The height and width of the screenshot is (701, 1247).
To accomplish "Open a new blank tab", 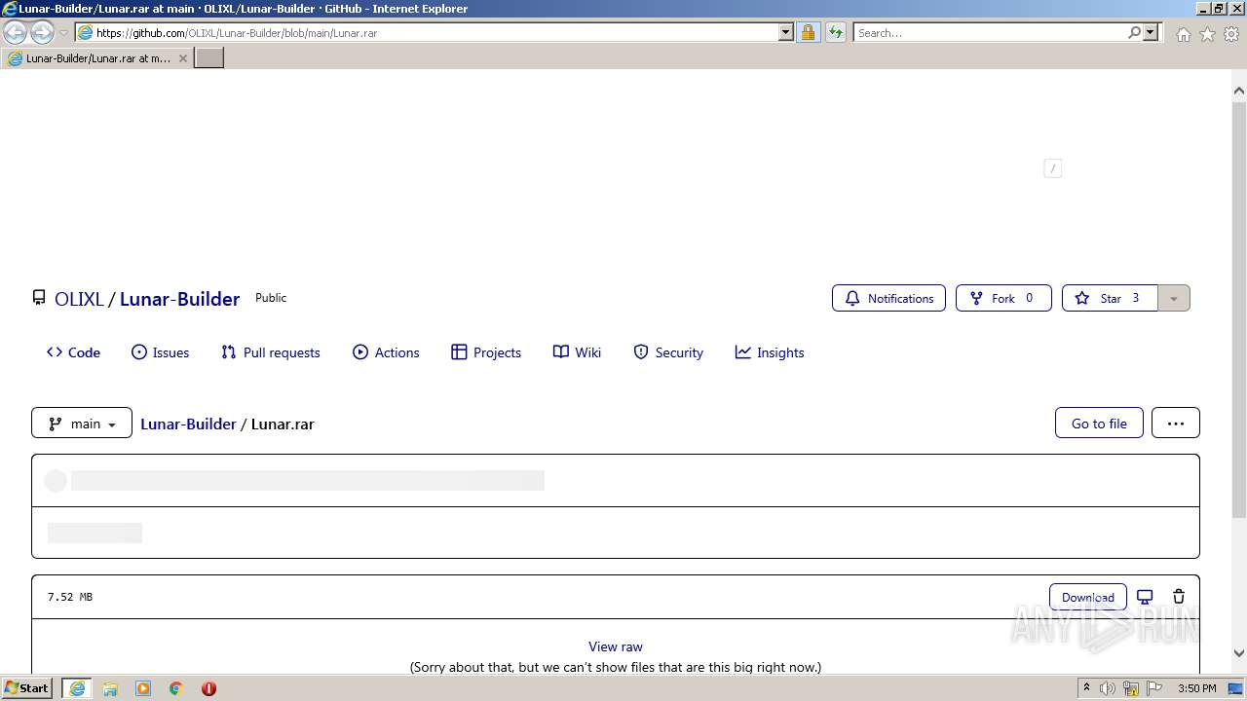I will [x=209, y=58].
